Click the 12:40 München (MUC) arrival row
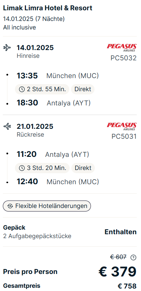Screen dimensions: 141x291 click(x=58, y=182)
